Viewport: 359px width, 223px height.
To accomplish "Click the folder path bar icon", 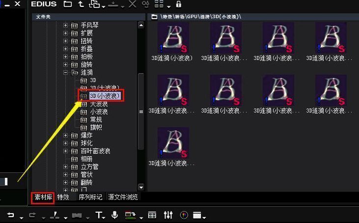I will pos(154,17).
